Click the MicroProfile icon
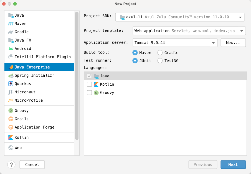This screenshot has width=251, height=174. coord(11,100)
